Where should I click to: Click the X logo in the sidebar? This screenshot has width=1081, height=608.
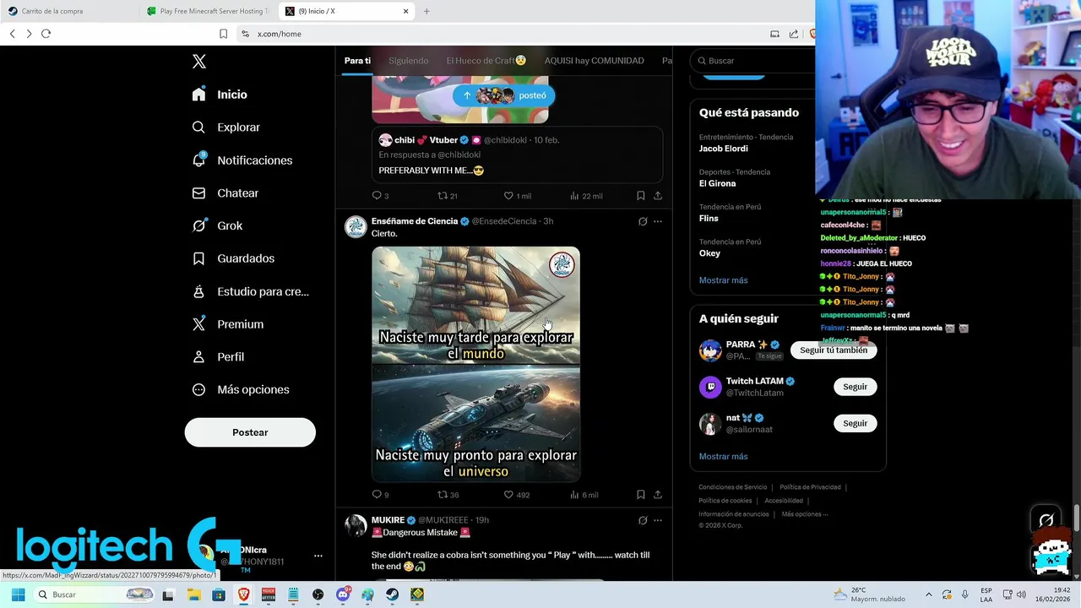(x=199, y=62)
